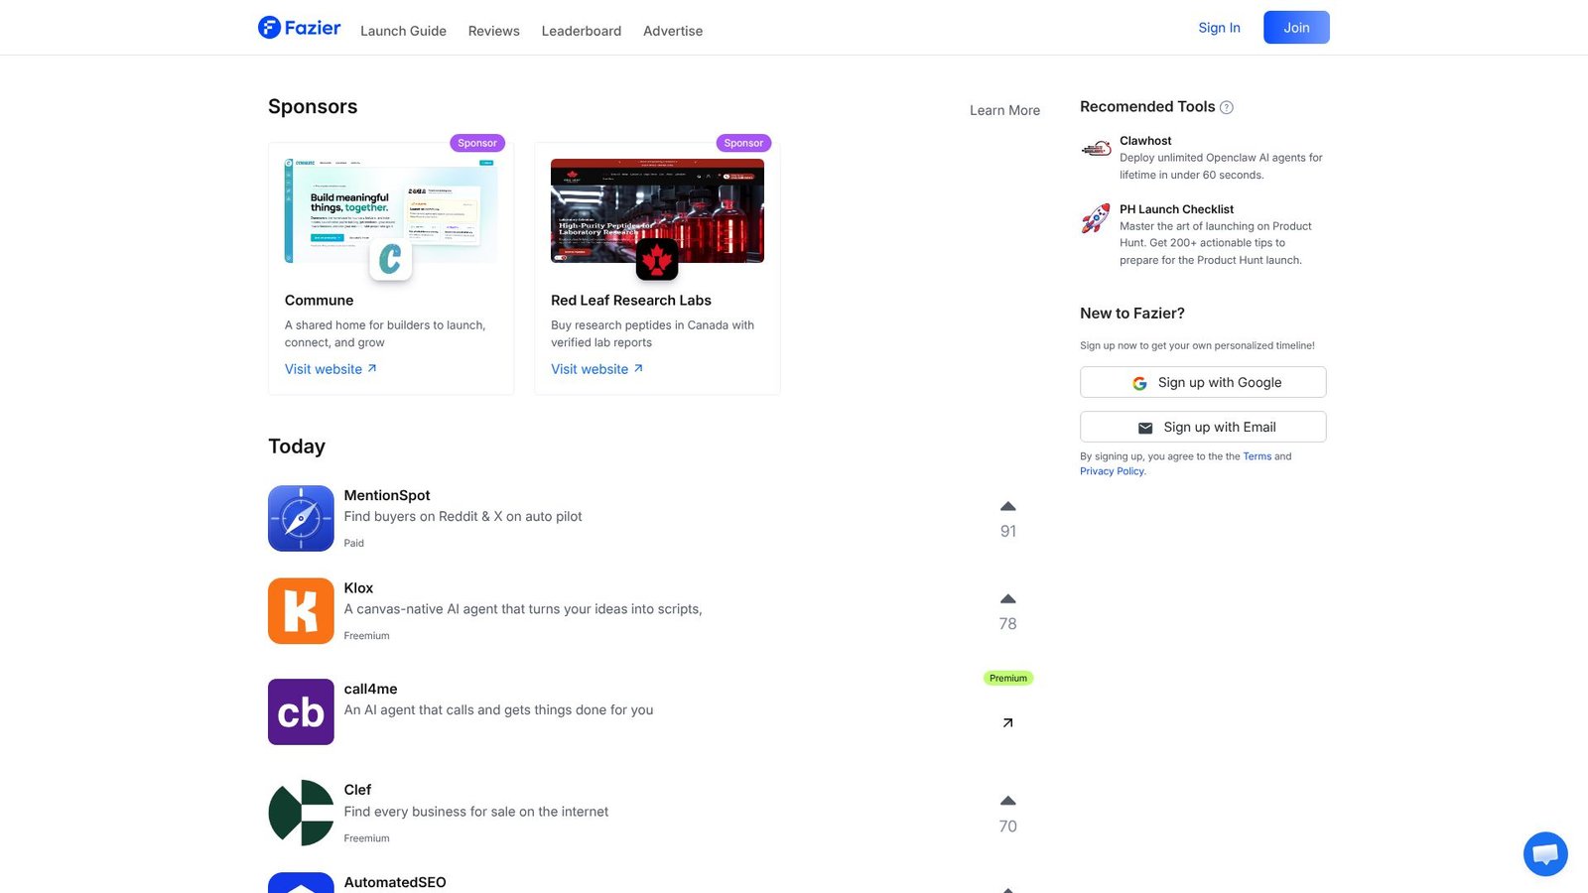Image resolution: width=1588 pixels, height=893 pixels.
Task: Visit website link under Commune
Action: (x=331, y=369)
